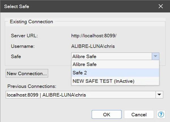Pick NEW SAFE TEST (InActive) option

(115, 81)
